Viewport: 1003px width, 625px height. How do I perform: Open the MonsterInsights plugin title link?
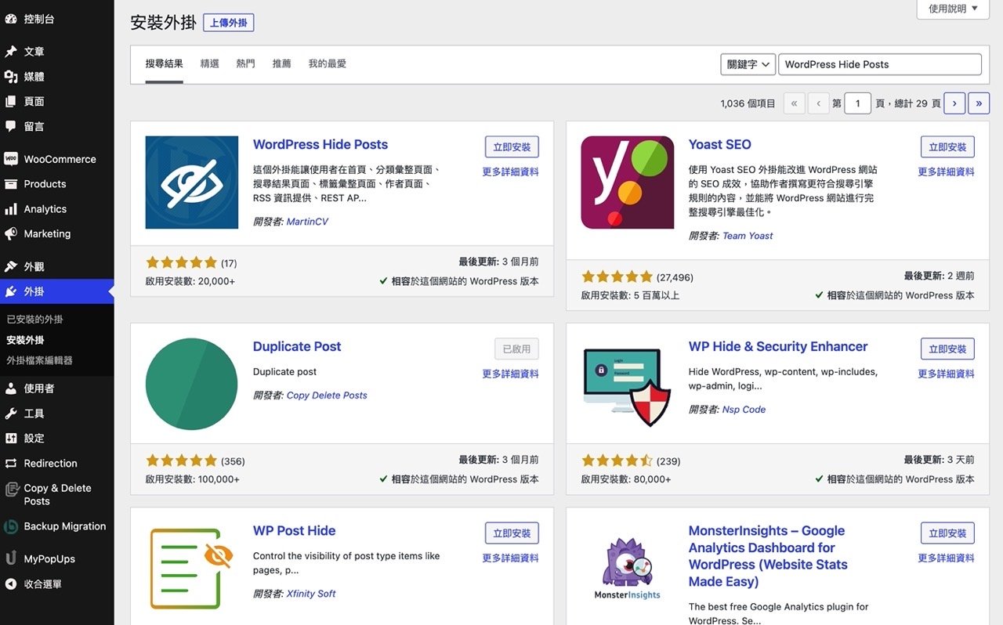(x=768, y=556)
